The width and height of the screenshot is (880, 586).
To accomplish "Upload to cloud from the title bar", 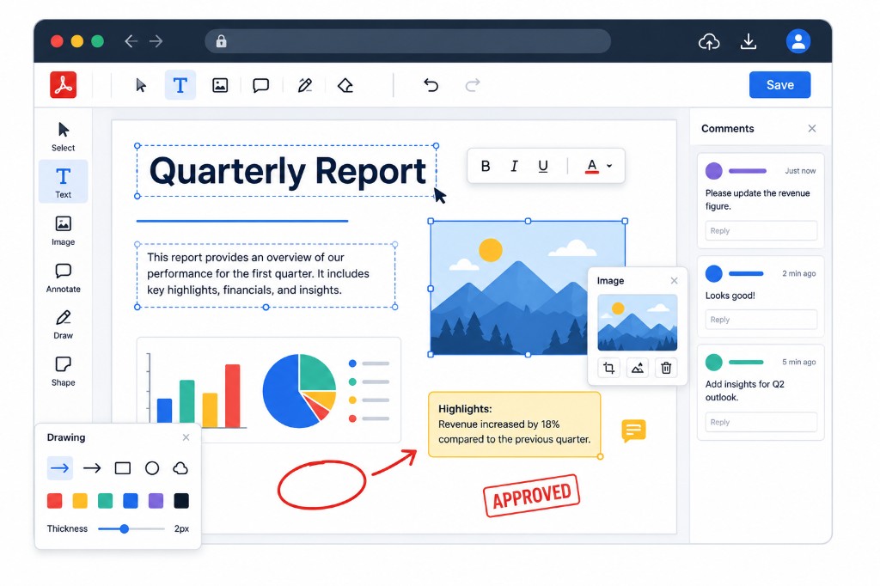I will 709,41.
